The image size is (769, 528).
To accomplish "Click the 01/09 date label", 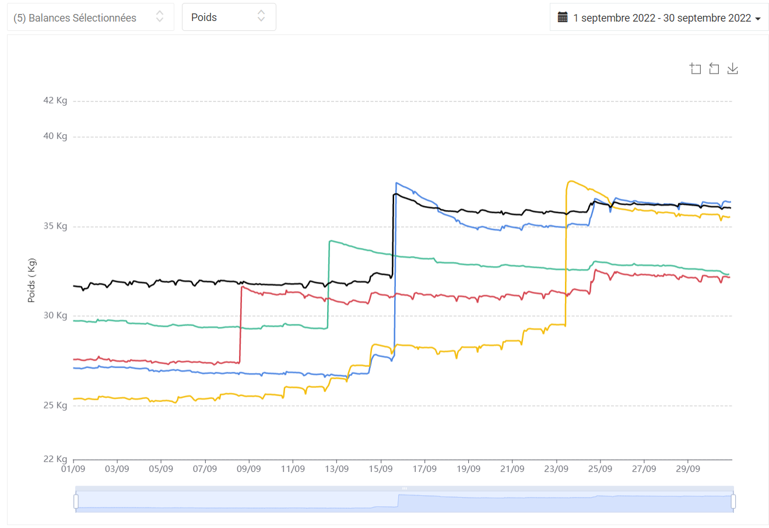I will tap(73, 468).
